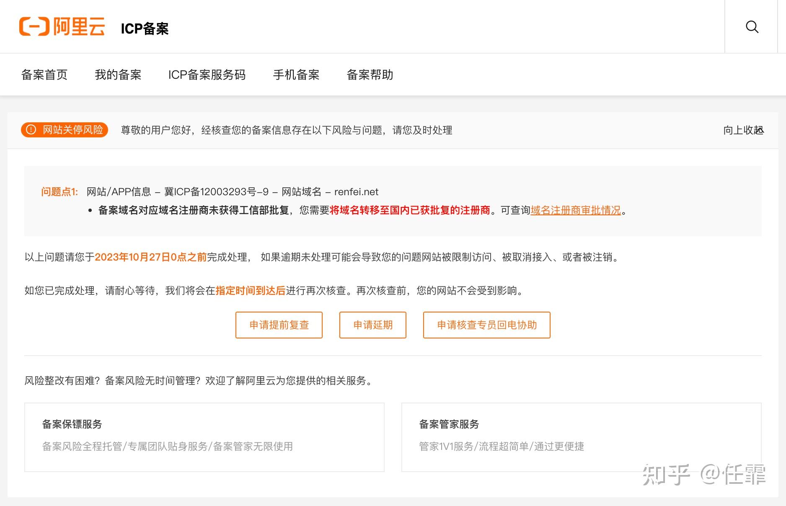Screen dimensions: 786x506
Task: Click the warning icon in 网站关停风险 badge
Action: [x=31, y=130]
